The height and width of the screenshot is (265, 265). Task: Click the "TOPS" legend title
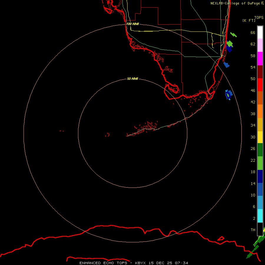click(x=259, y=17)
